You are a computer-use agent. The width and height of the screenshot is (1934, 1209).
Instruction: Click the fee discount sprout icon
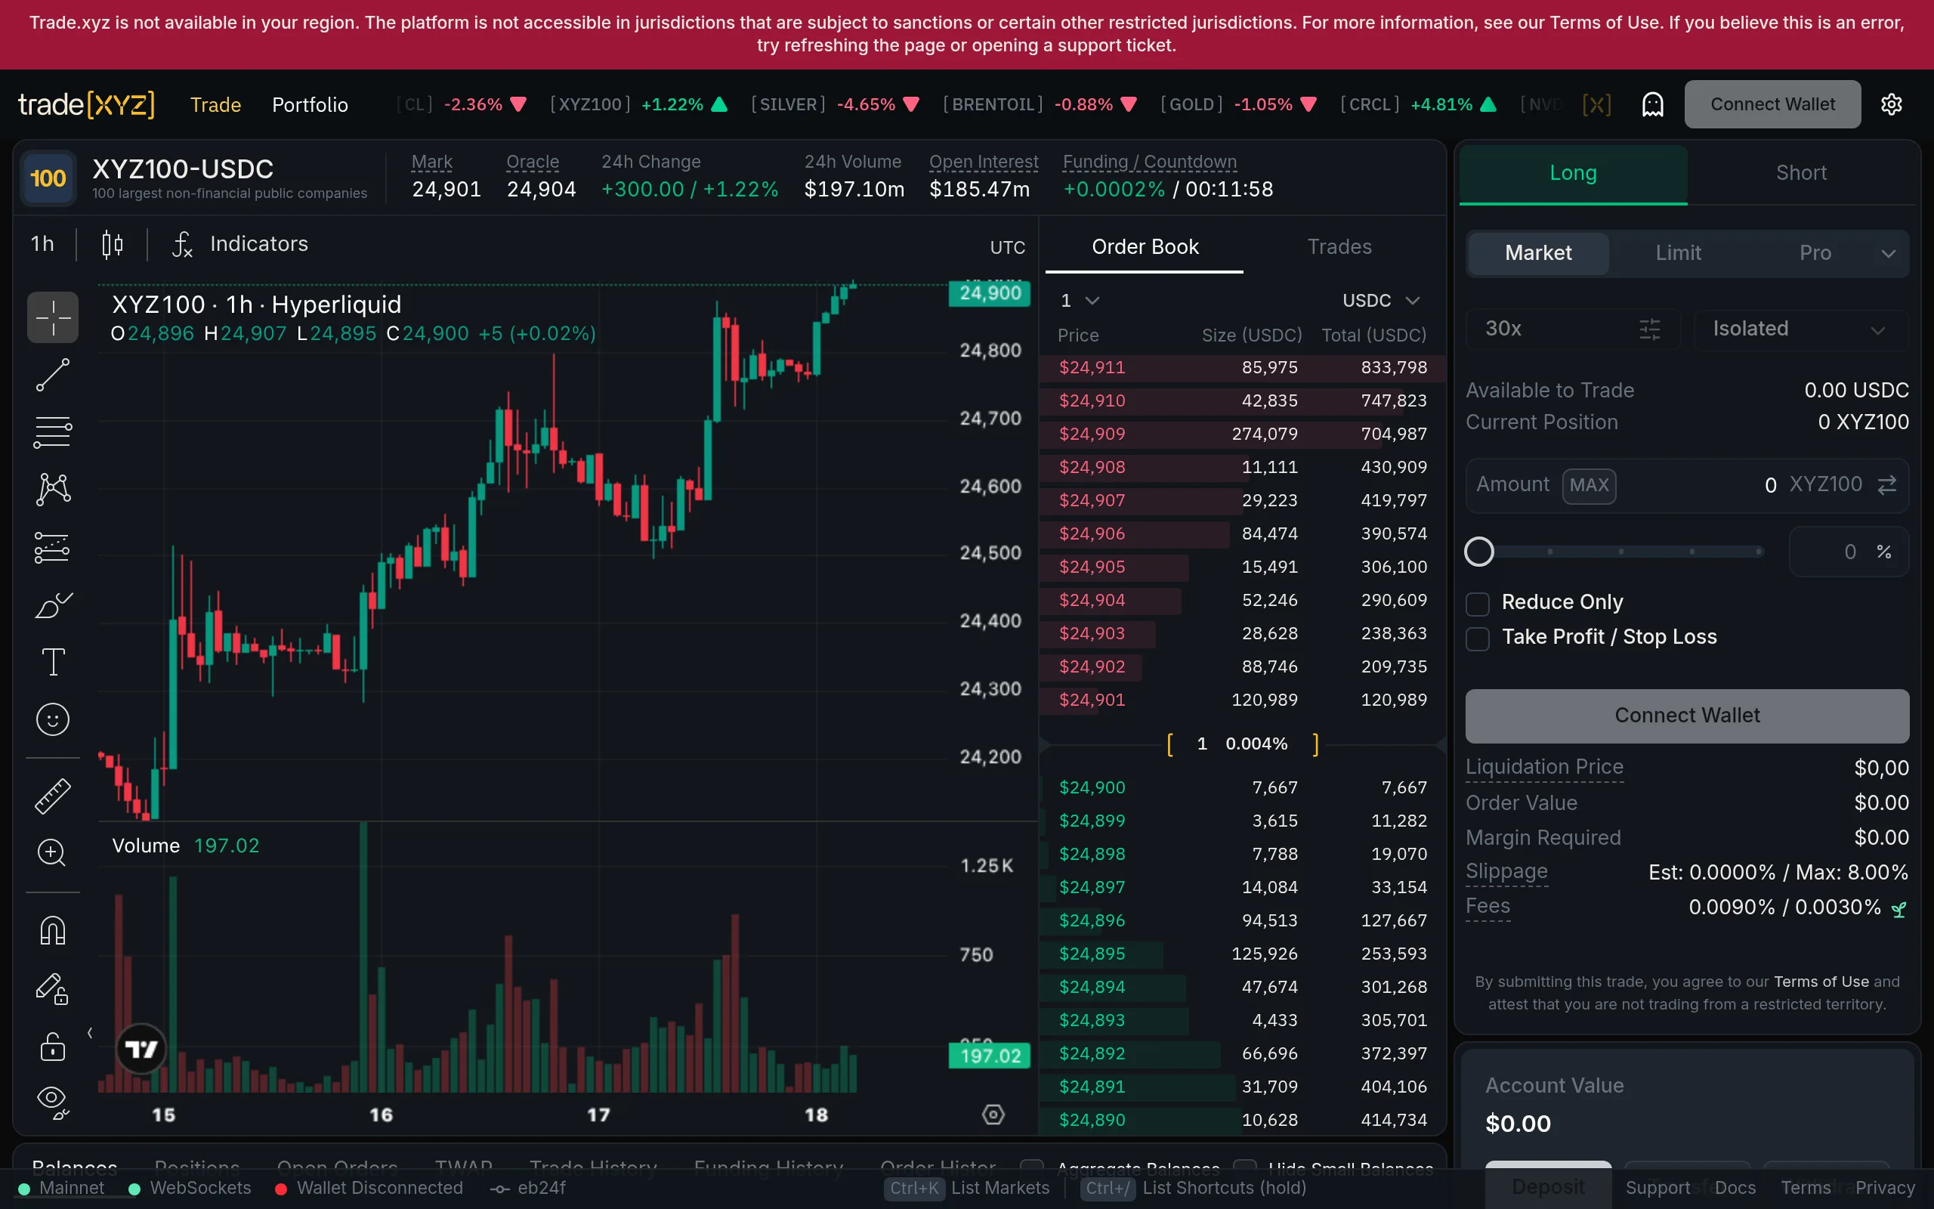pos(1898,908)
